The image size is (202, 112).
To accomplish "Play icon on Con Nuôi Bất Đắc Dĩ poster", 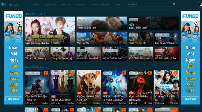I will pyautogui.click(x=176, y=73).
